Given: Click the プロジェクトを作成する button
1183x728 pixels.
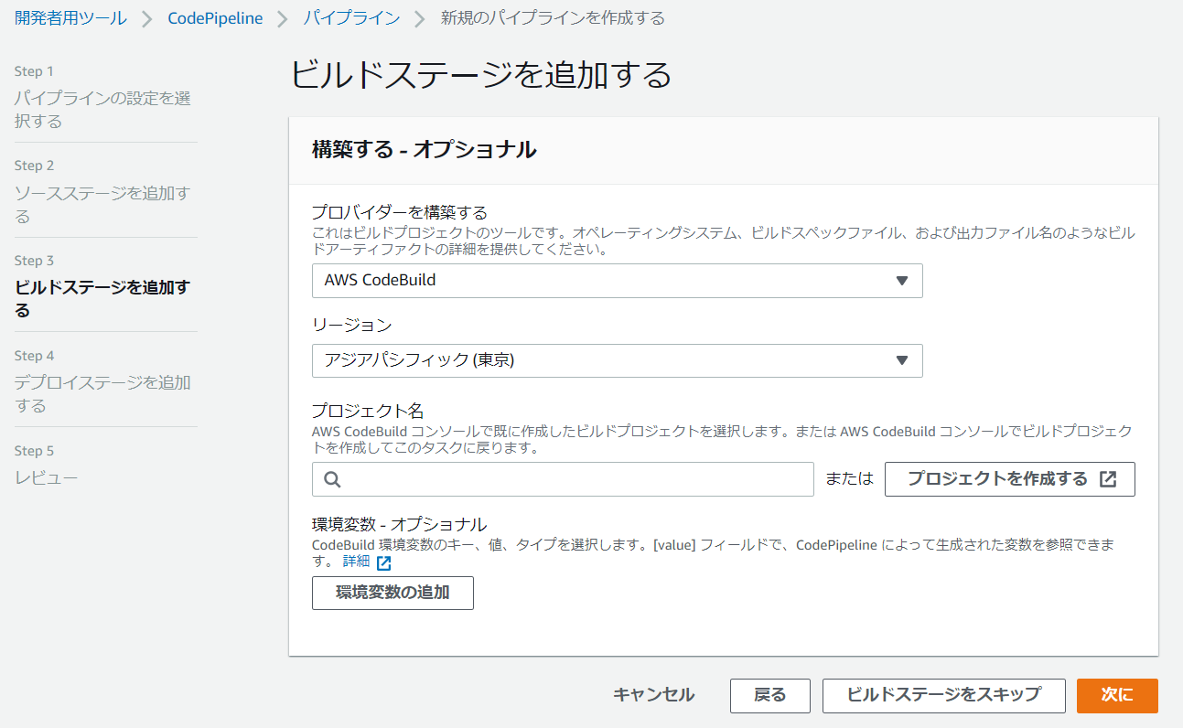Looking at the screenshot, I should [x=1009, y=479].
